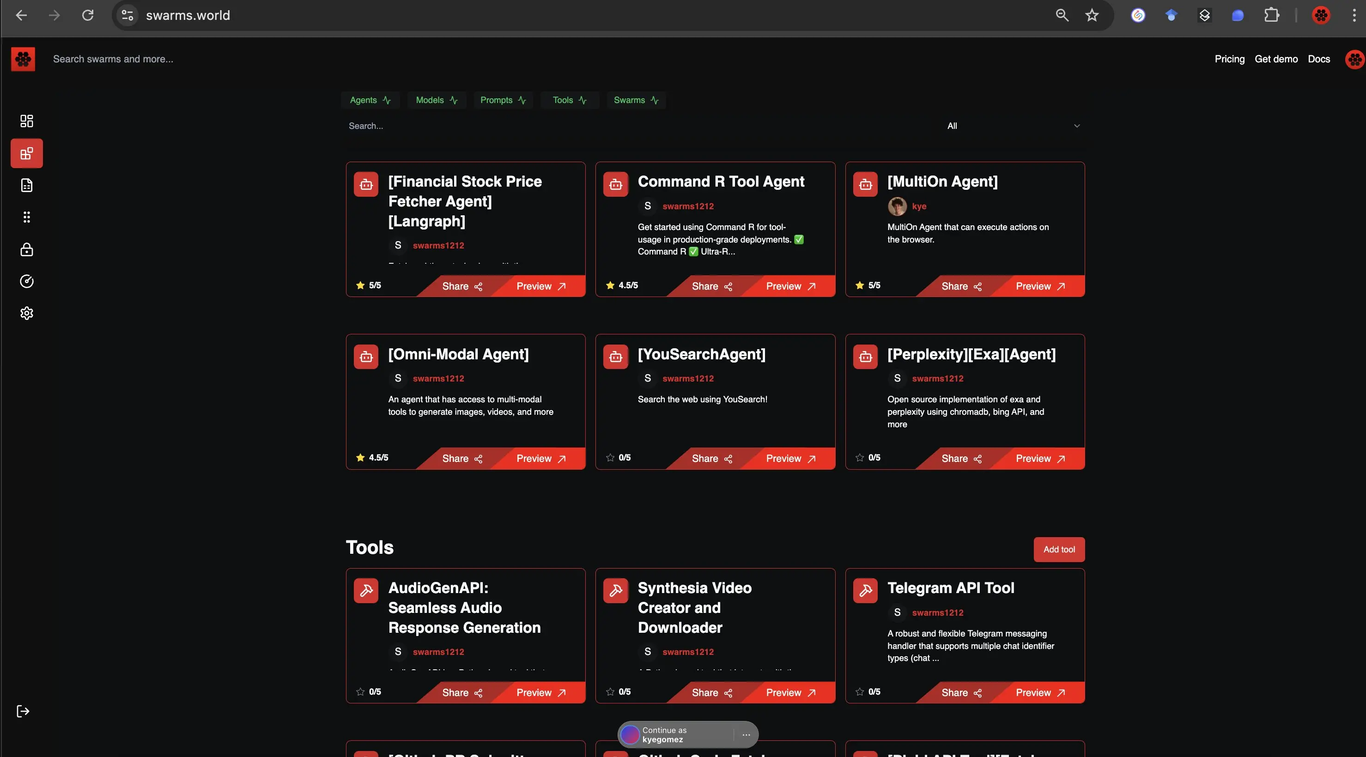Open the three-dot menu on Continue as popup
Viewport: 1366px width, 757px height.
coord(746,735)
